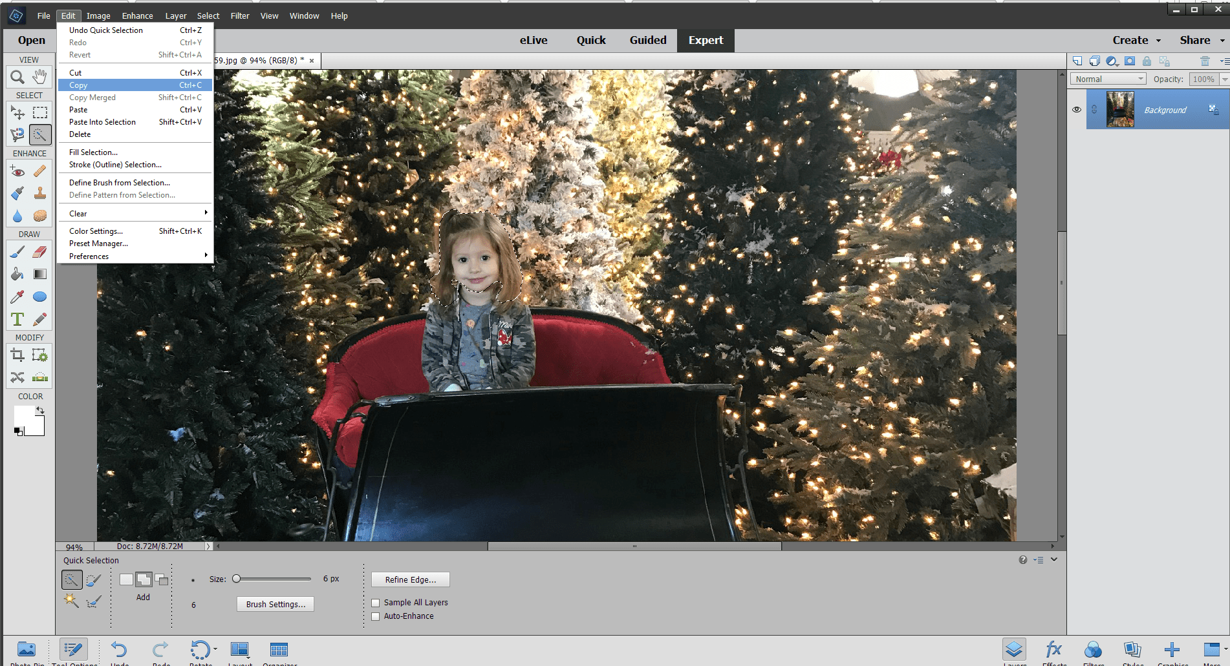Choose the Magic Wand in tool options
Screen dimensions: 1230x666
pyautogui.click(x=71, y=601)
